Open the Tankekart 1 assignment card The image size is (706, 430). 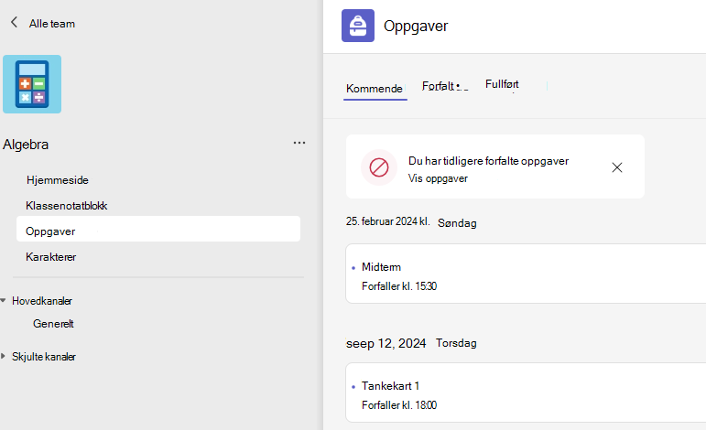[526, 392]
